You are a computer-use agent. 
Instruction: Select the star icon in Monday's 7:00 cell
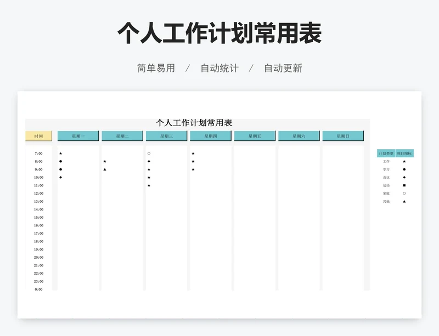point(60,153)
